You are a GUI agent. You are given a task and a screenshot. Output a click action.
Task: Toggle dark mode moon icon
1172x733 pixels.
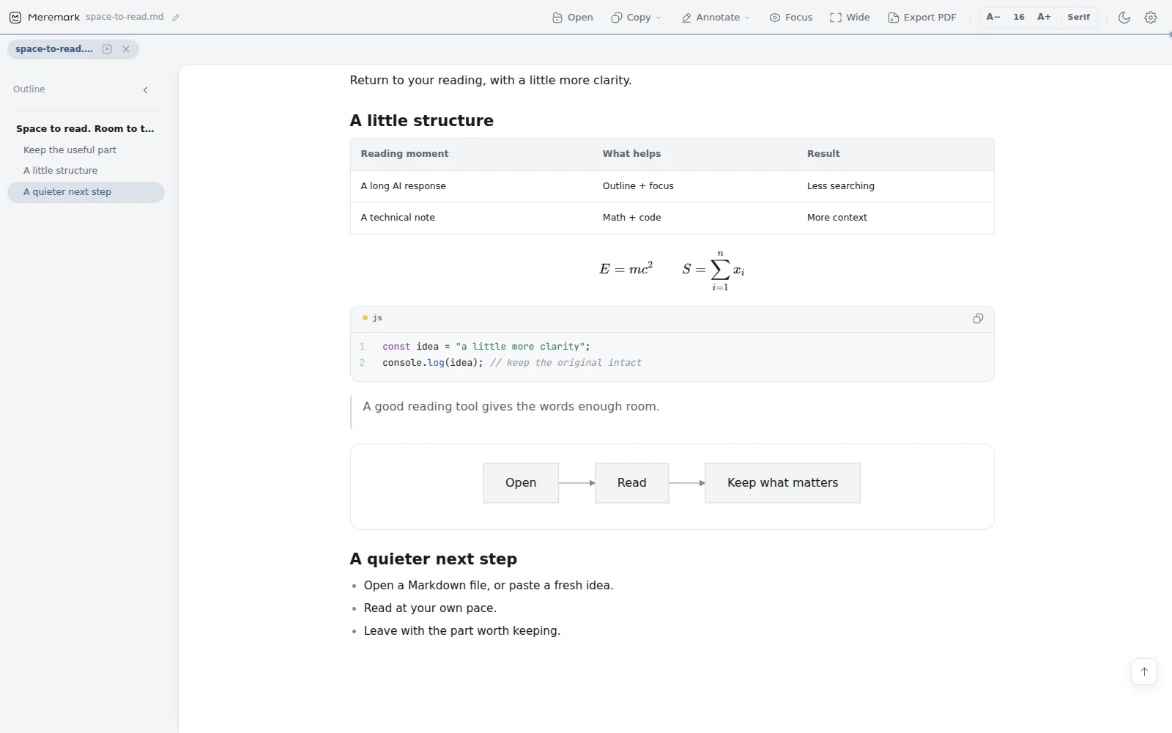[1124, 18]
